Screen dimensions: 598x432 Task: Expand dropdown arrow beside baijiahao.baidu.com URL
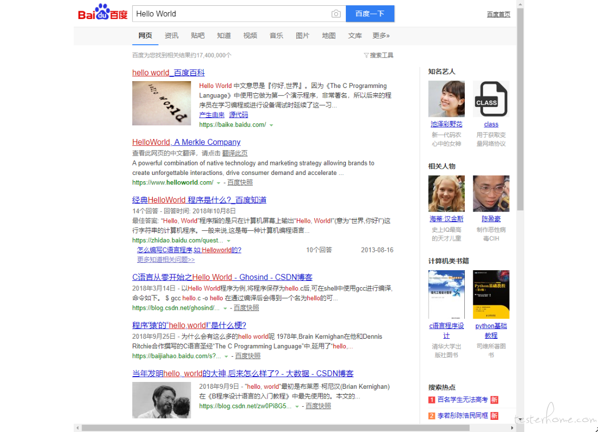coord(226,357)
